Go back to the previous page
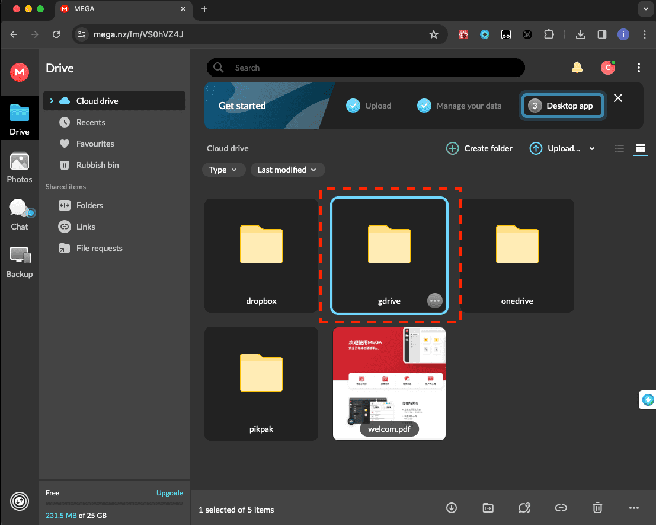Viewport: 656px width, 525px height. (14, 34)
